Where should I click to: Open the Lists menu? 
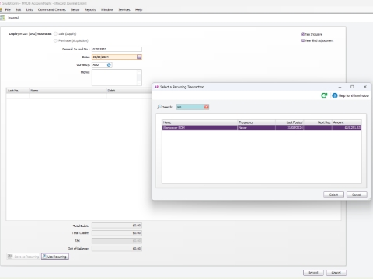(x=30, y=9)
